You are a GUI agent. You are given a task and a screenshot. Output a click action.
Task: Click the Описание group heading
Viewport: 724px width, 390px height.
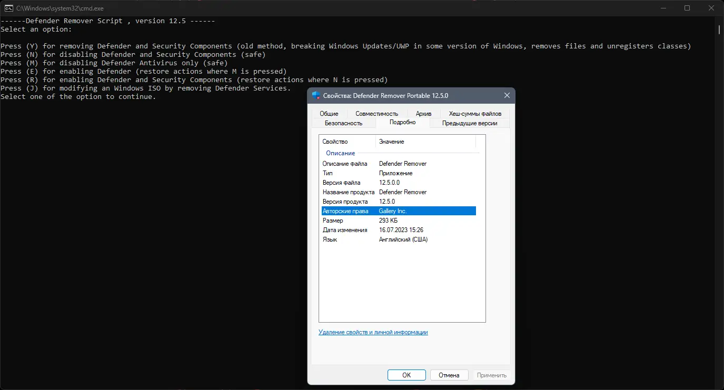tap(341, 153)
